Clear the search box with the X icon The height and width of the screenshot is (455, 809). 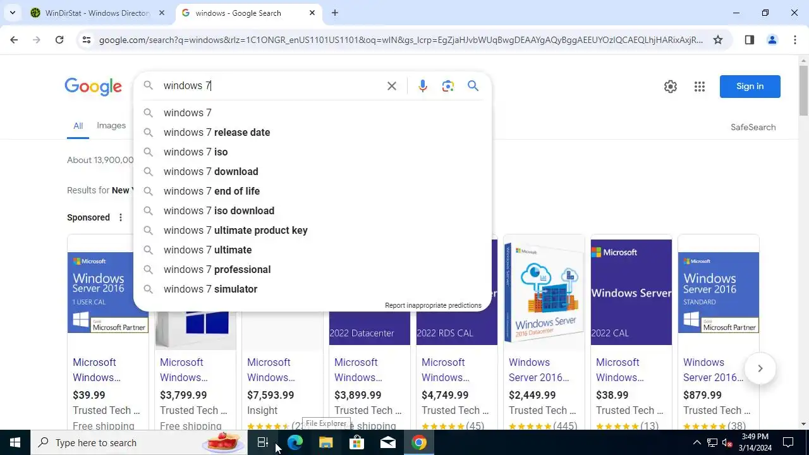[392, 86]
